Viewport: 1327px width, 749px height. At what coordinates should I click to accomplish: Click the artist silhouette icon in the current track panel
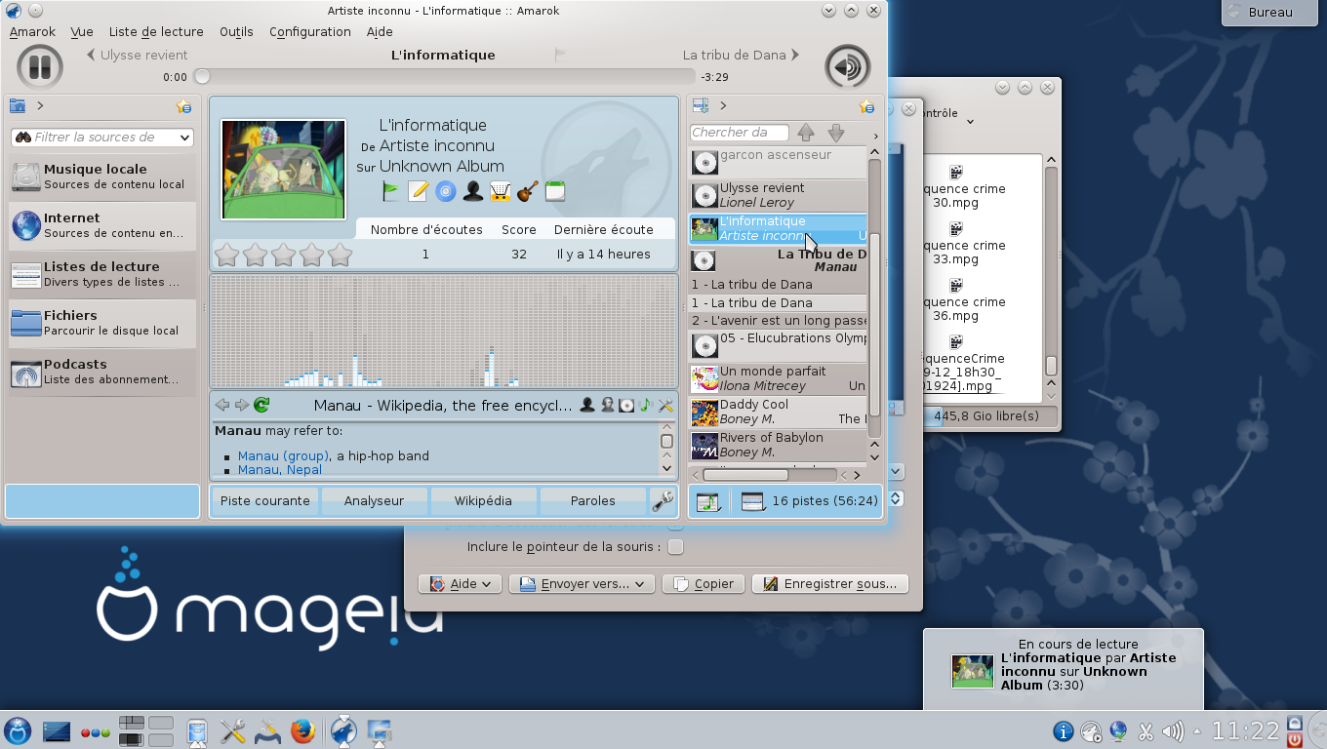pyautogui.click(x=473, y=191)
